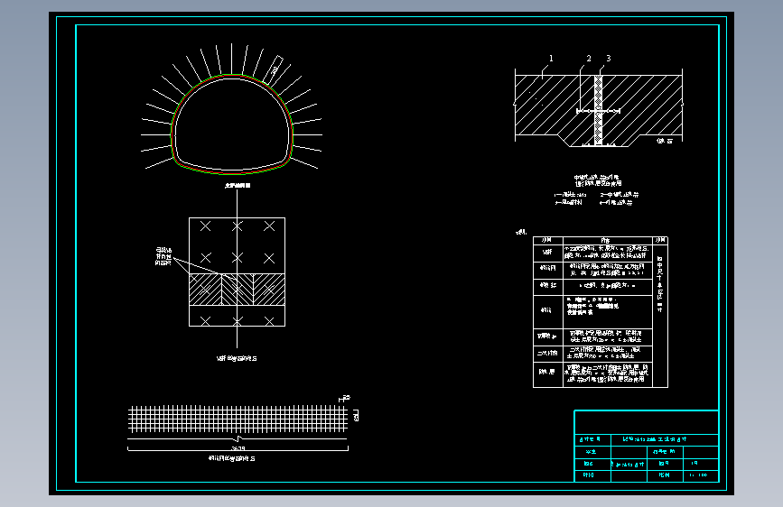This screenshot has width=783, height=507.
Task: Click callout number 3 above the hatched section
Action: pos(608,59)
